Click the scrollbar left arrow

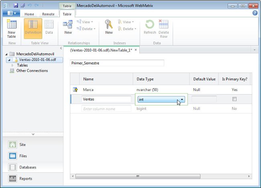[73, 176]
